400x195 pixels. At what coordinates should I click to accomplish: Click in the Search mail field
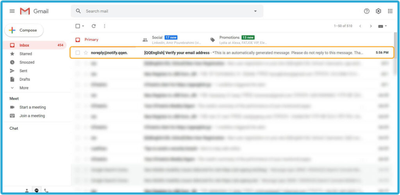tap(164, 11)
